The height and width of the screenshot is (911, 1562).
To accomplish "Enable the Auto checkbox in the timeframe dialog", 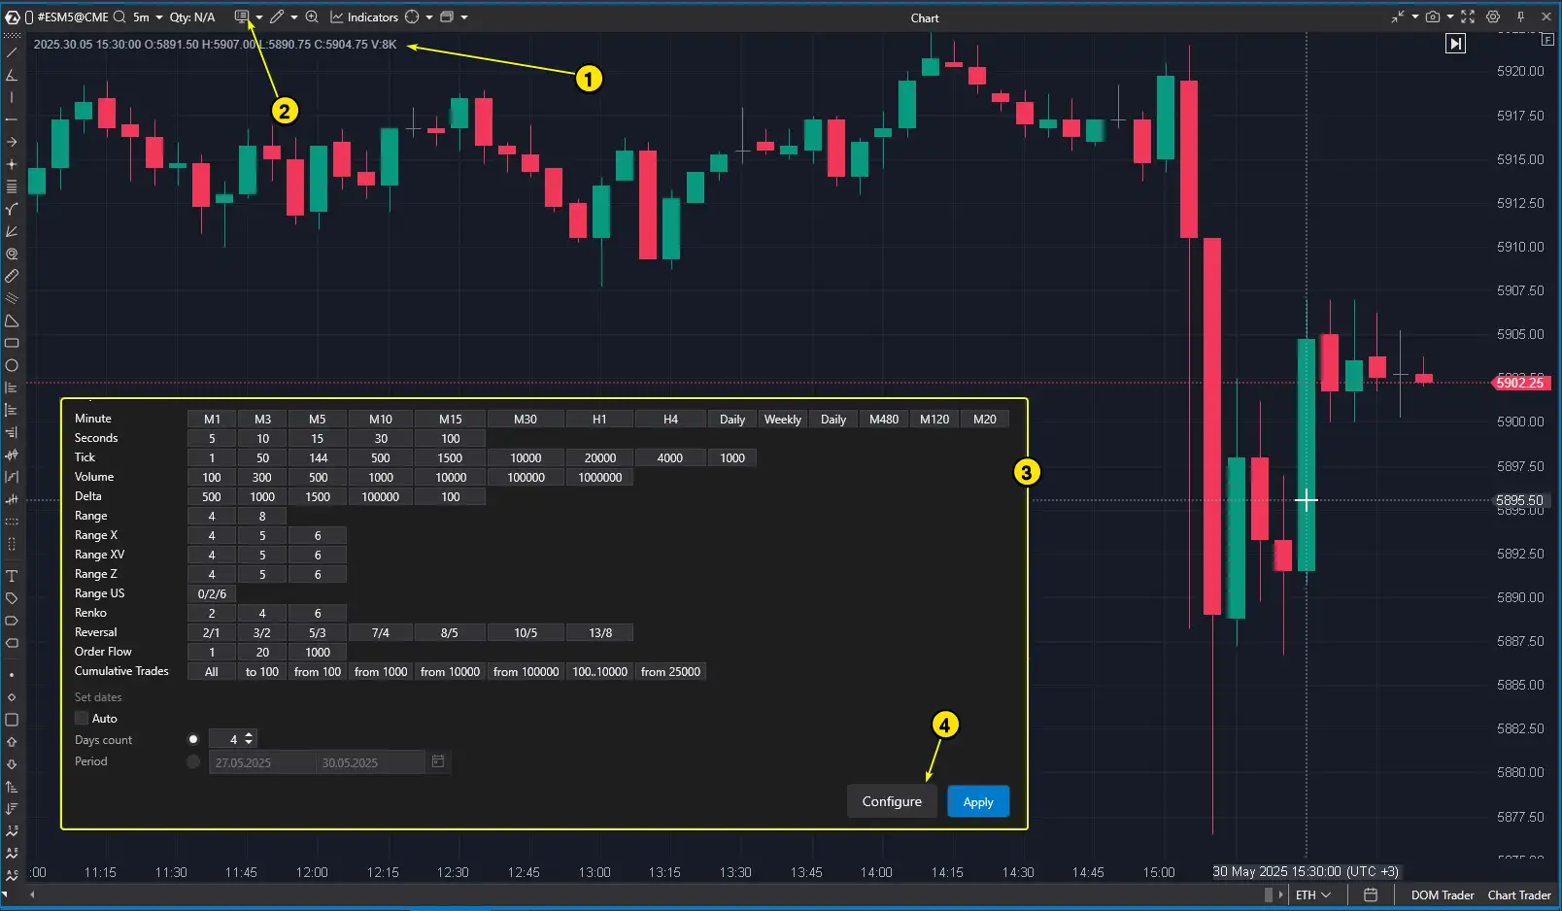I will [82, 718].
